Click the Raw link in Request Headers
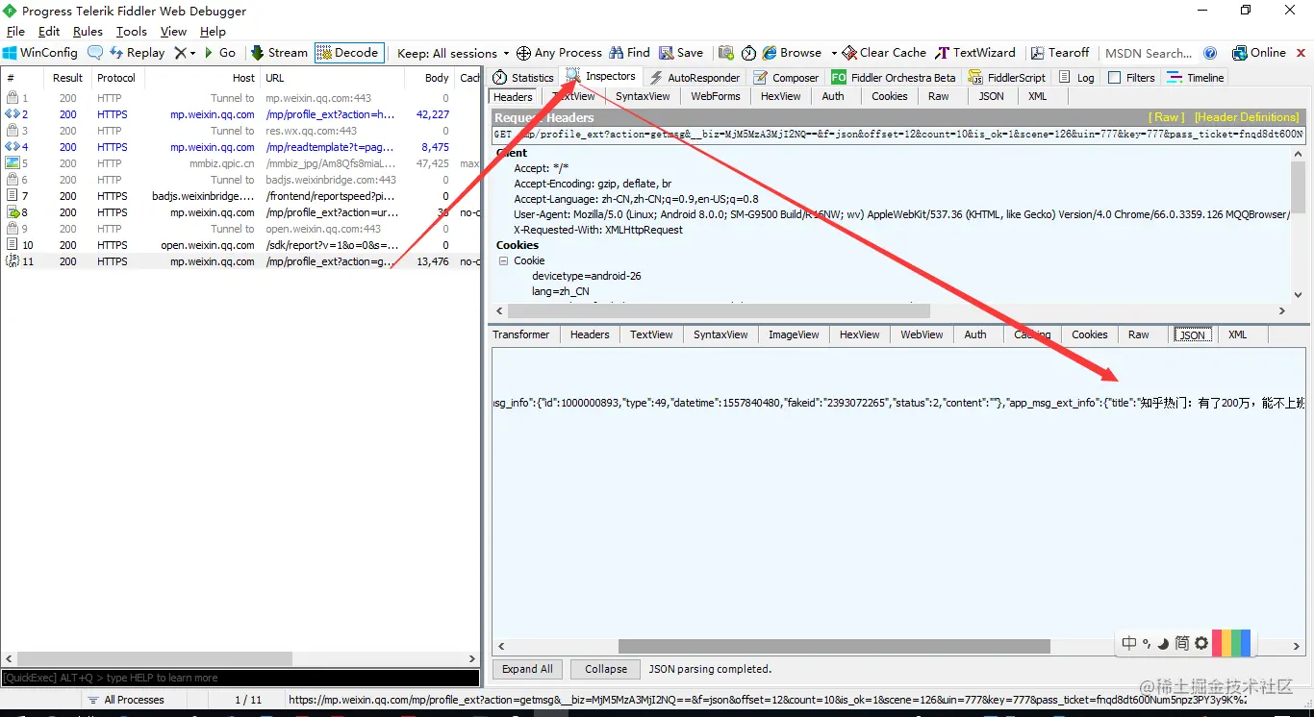The image size is (1314, 717). pyautogui.click(x=1168, y=117)
